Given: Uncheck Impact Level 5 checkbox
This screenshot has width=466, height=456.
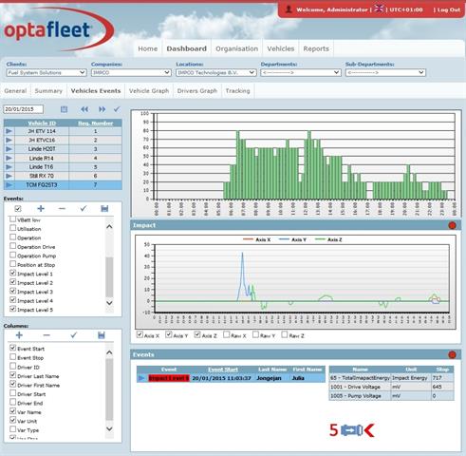Looking at the screenshot, I should point(12,309).
